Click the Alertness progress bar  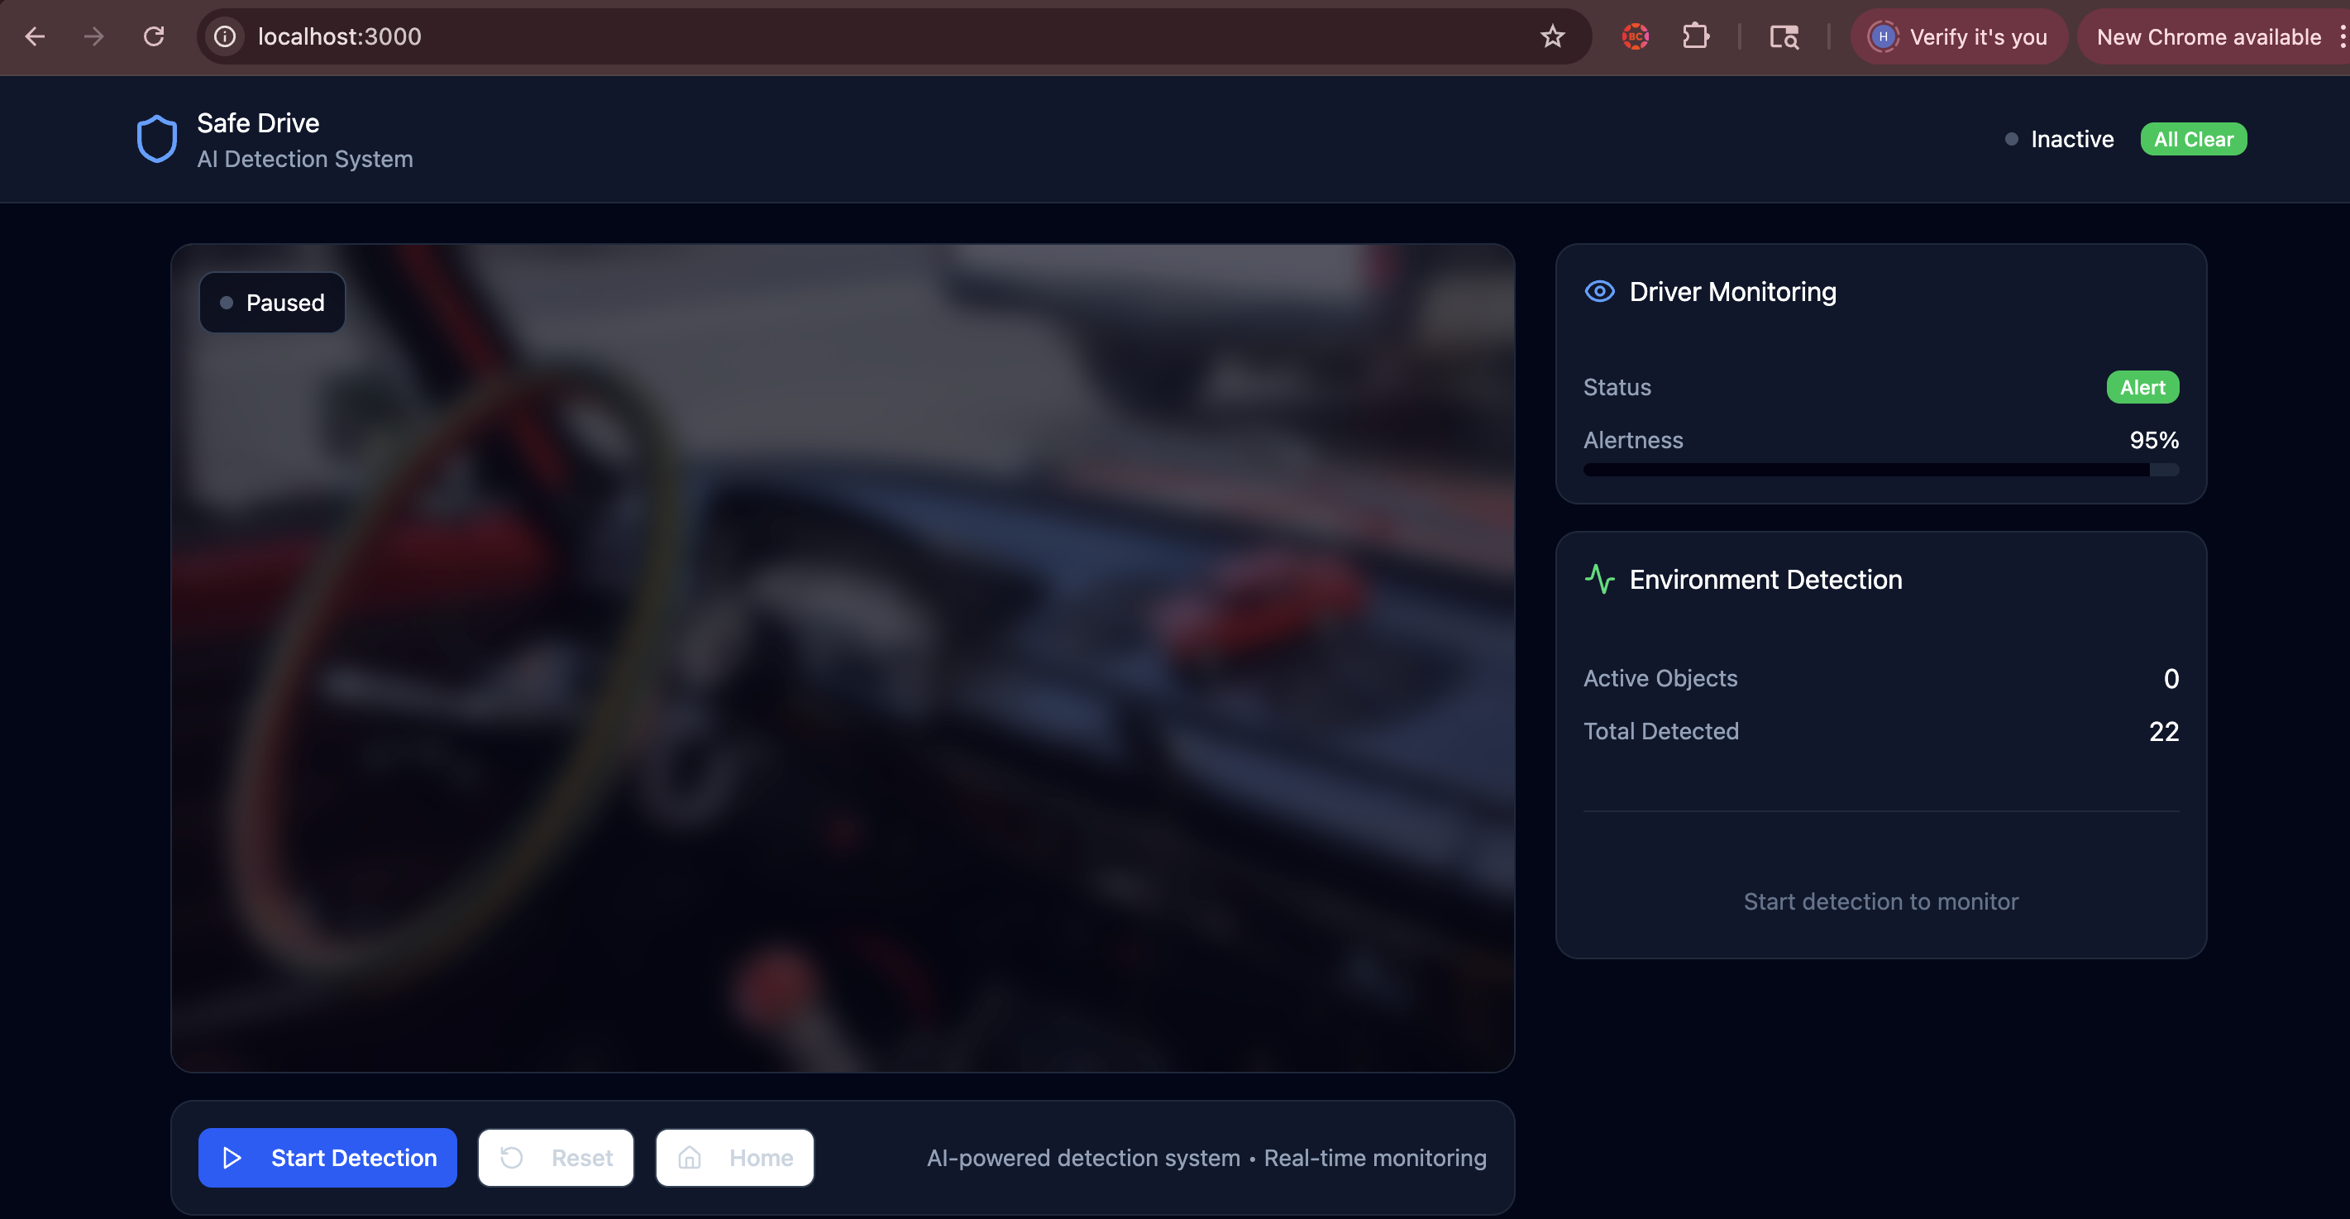coord(1880,470)
